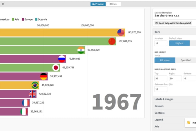Click the France flag icon
This screenshot has height=131, width=196.
click(x=26, y=103)
